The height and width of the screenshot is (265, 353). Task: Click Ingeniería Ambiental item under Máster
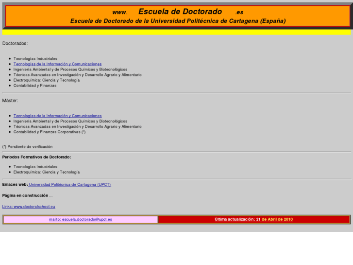tap(70, 121)
